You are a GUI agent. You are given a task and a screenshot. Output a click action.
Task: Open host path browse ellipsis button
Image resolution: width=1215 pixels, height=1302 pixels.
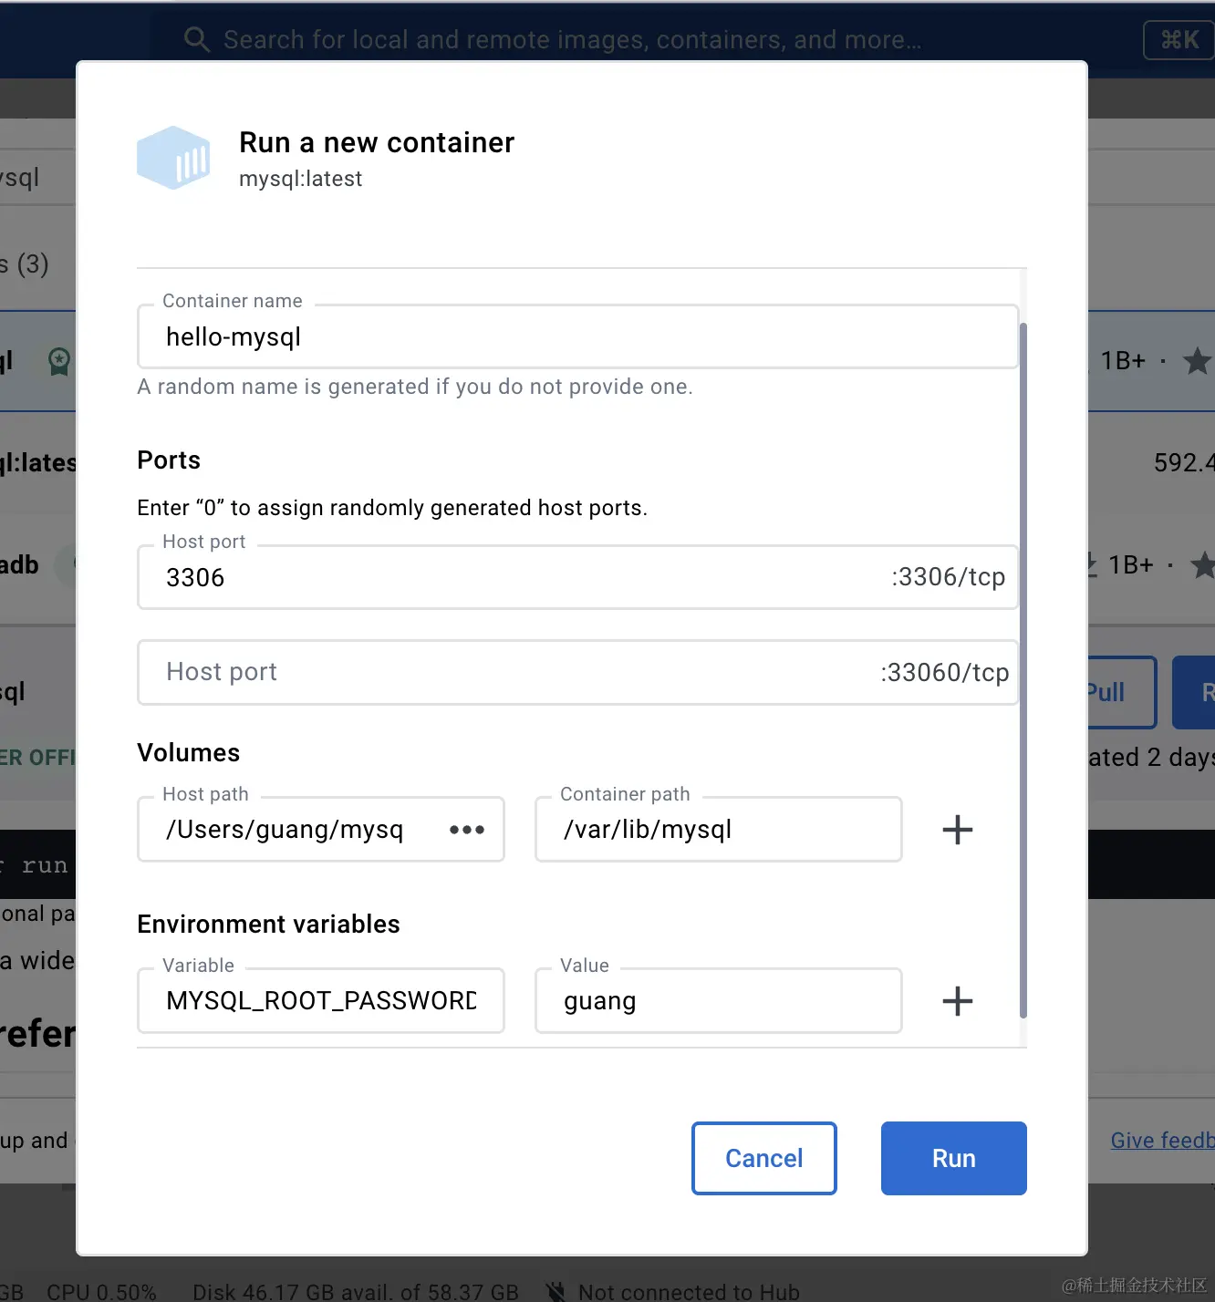click(x=467, y=830)
